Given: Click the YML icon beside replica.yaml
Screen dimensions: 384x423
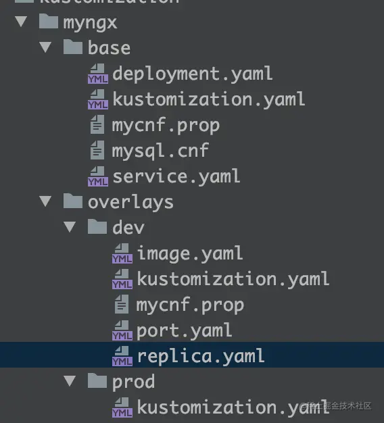Looking at the screenshot, I should tap(122, 356).
